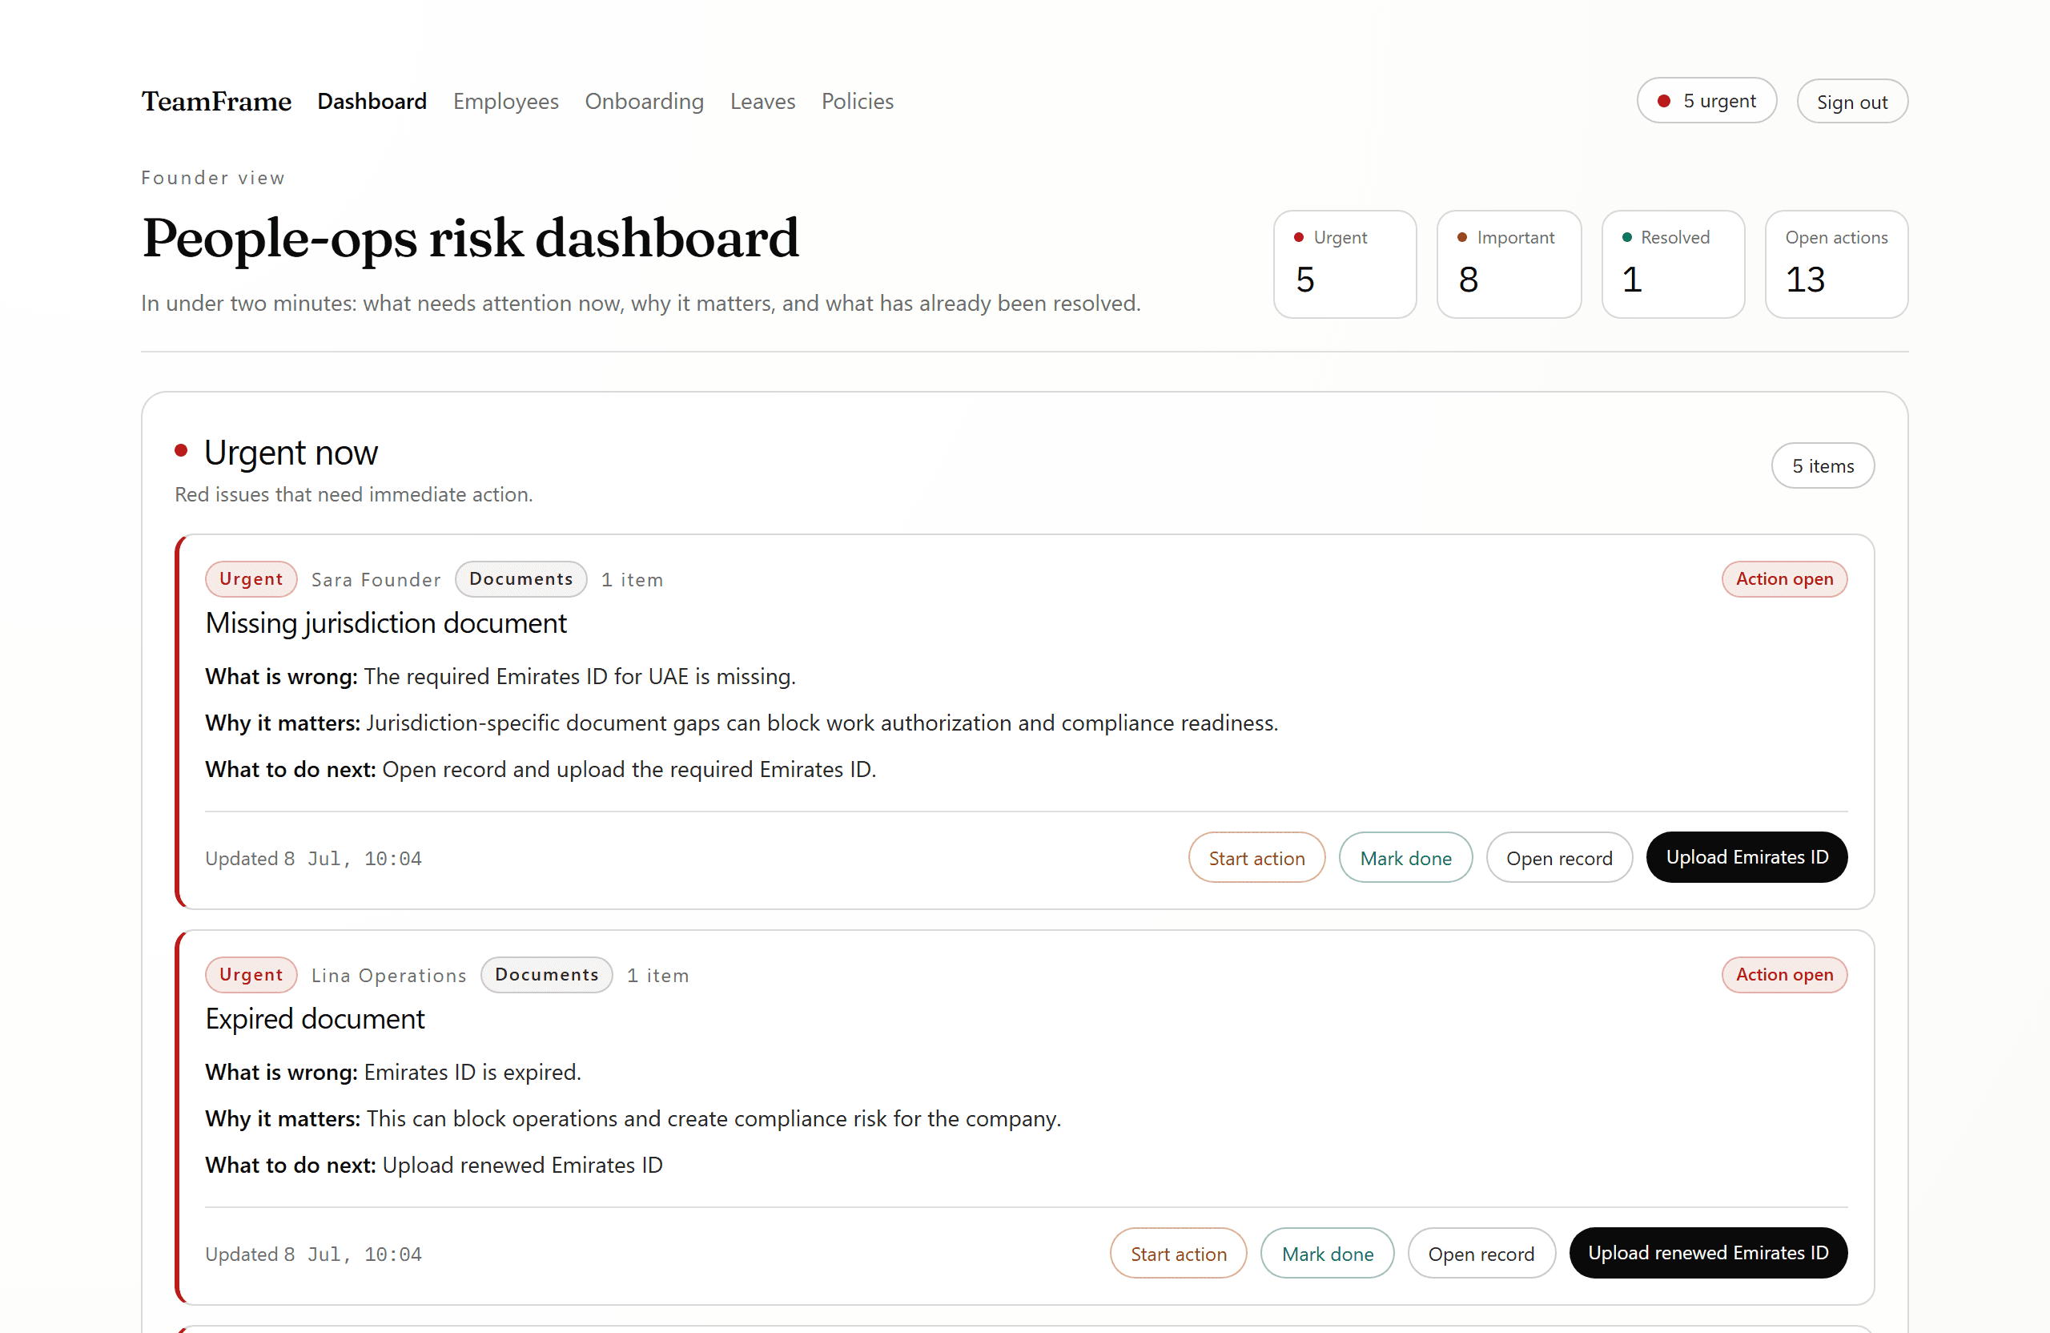
Task: Open record for Sara Founder's issue
Action: point(1559,857)
